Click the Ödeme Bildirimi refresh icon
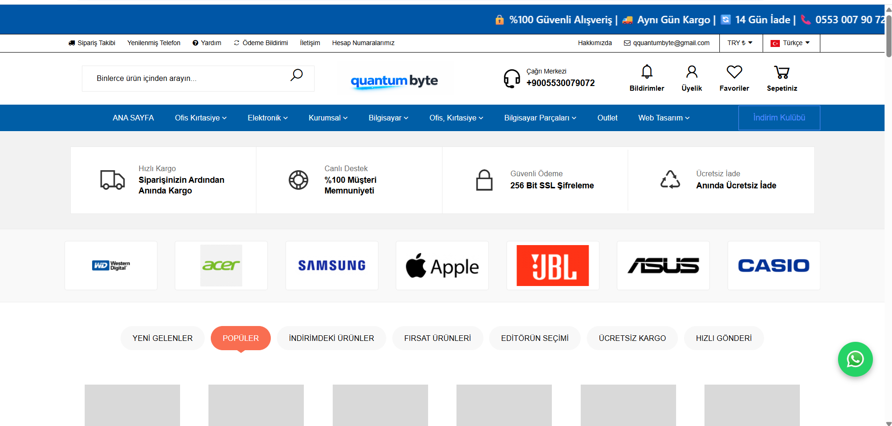Image resolution: width=892 pixels, height=426 pixels. [236, 43]
